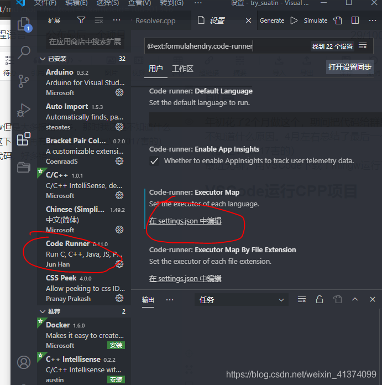Collapse the recommended extensions section
The height and width of the screenshot is (385, 382).
43,311
